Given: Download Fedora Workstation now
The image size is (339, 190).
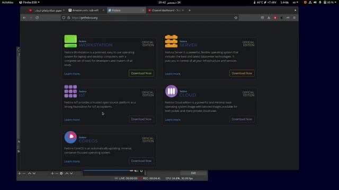Looking at the screenshot, I should coord(141,73).
